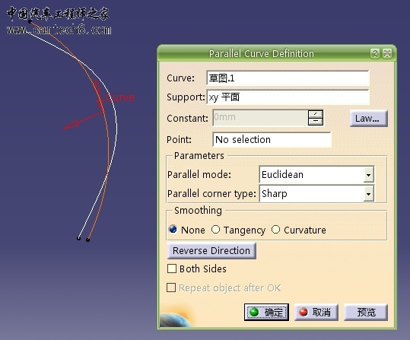Image resolution: width=410 pixels, height=340 pixels.
Task: Cancel with the red 取消 button
Action: (x=316, y=312)
